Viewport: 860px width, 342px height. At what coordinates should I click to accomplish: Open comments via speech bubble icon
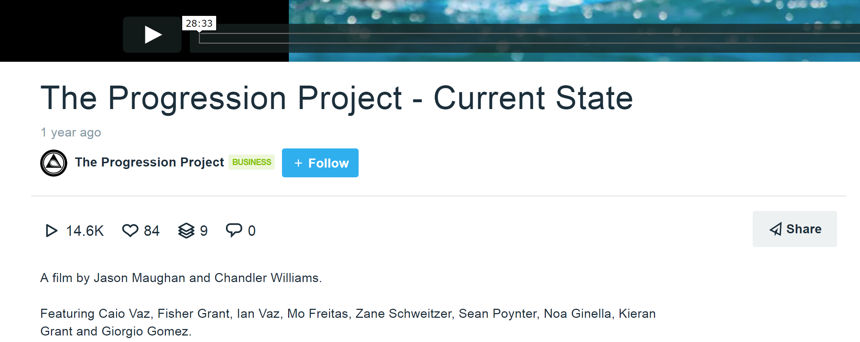tap(234, 230)
